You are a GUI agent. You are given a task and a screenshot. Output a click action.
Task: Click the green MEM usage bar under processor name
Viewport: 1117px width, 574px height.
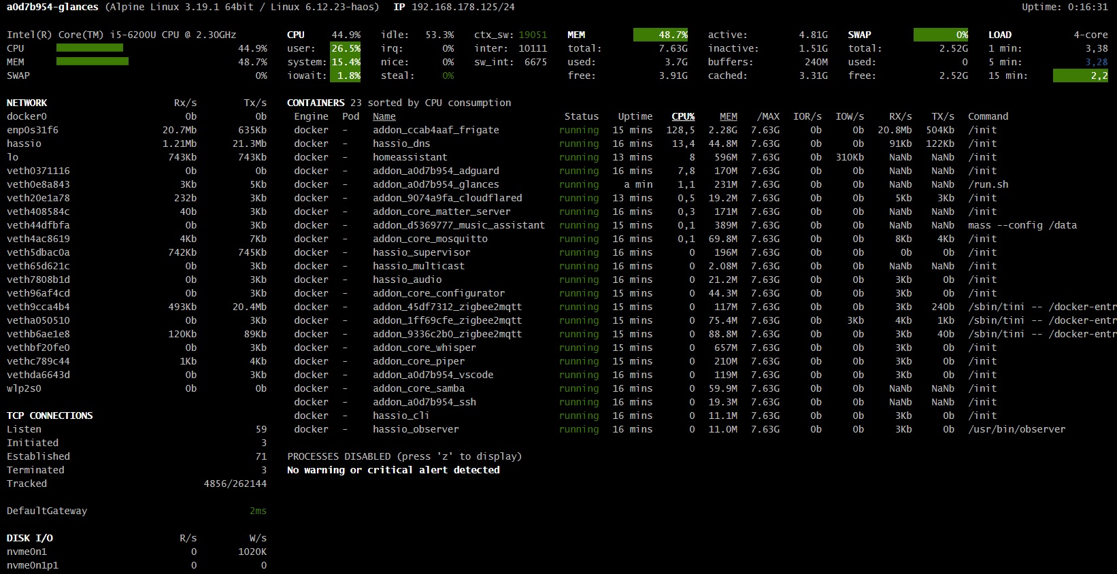click(x=93, y=62)
